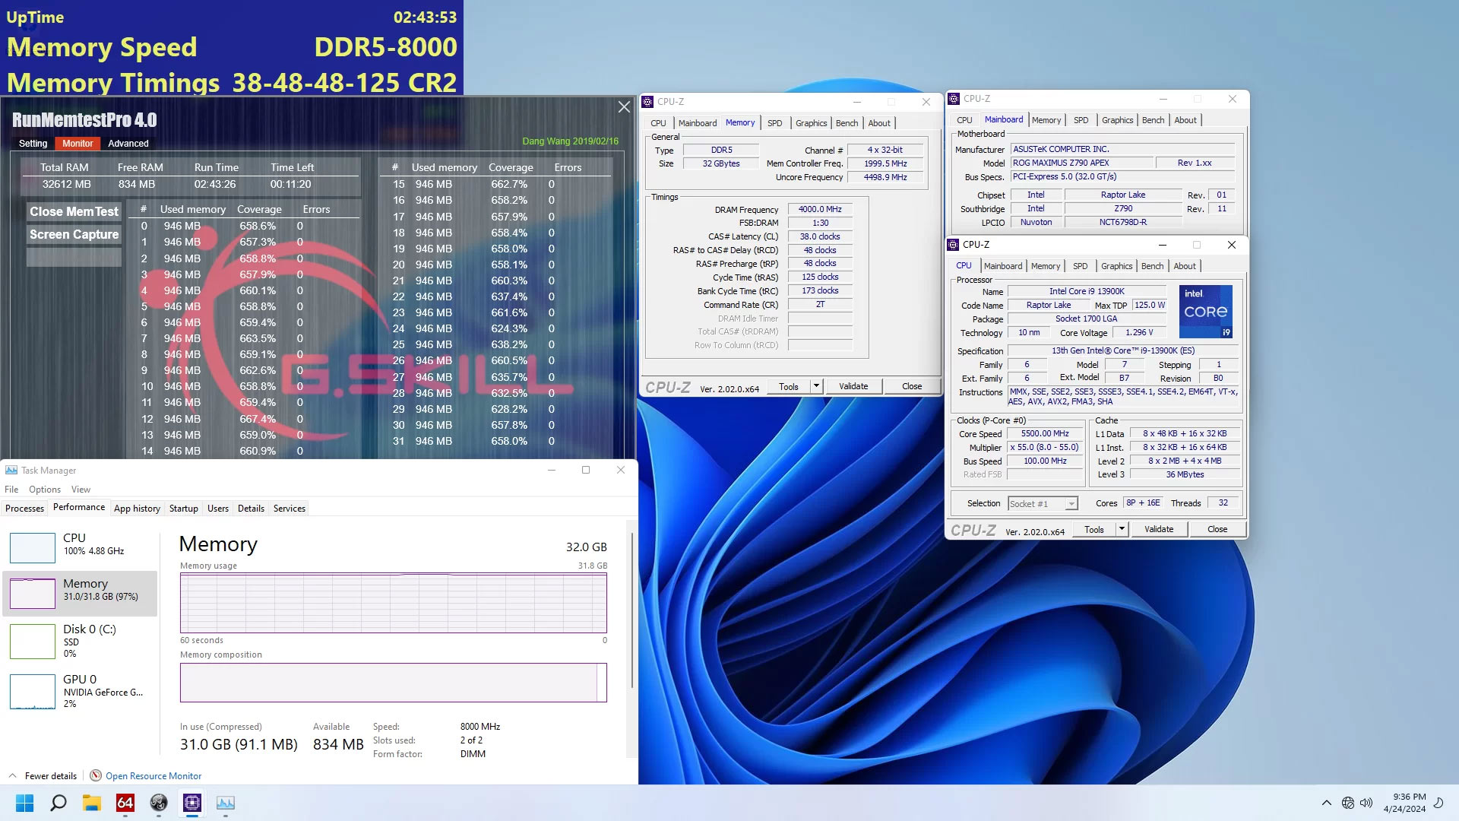
Task: Click the Setting tab in RunMemtestPro
Action: click(33, 142)
